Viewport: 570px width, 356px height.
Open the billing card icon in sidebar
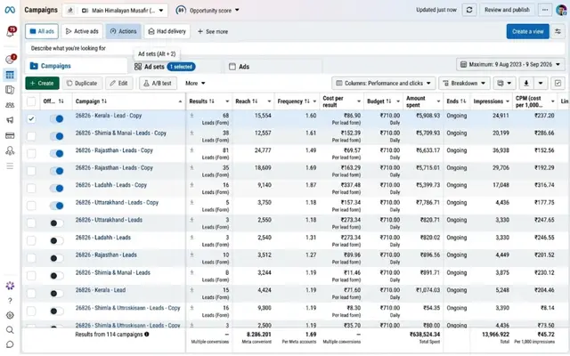pos(10,136)
